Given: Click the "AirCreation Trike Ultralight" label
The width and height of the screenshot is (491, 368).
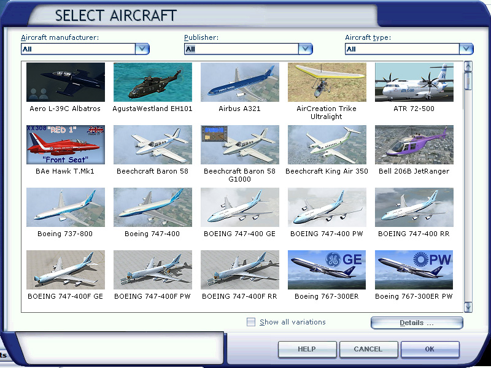Looking at the screenshot, I should tap(327, 113).
